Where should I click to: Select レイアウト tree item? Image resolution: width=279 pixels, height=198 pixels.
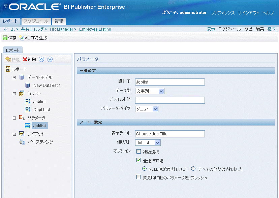tap(36, 134)
